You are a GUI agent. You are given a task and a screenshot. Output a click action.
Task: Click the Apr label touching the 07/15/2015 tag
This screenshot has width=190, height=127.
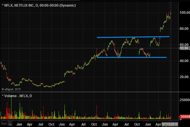158,124
